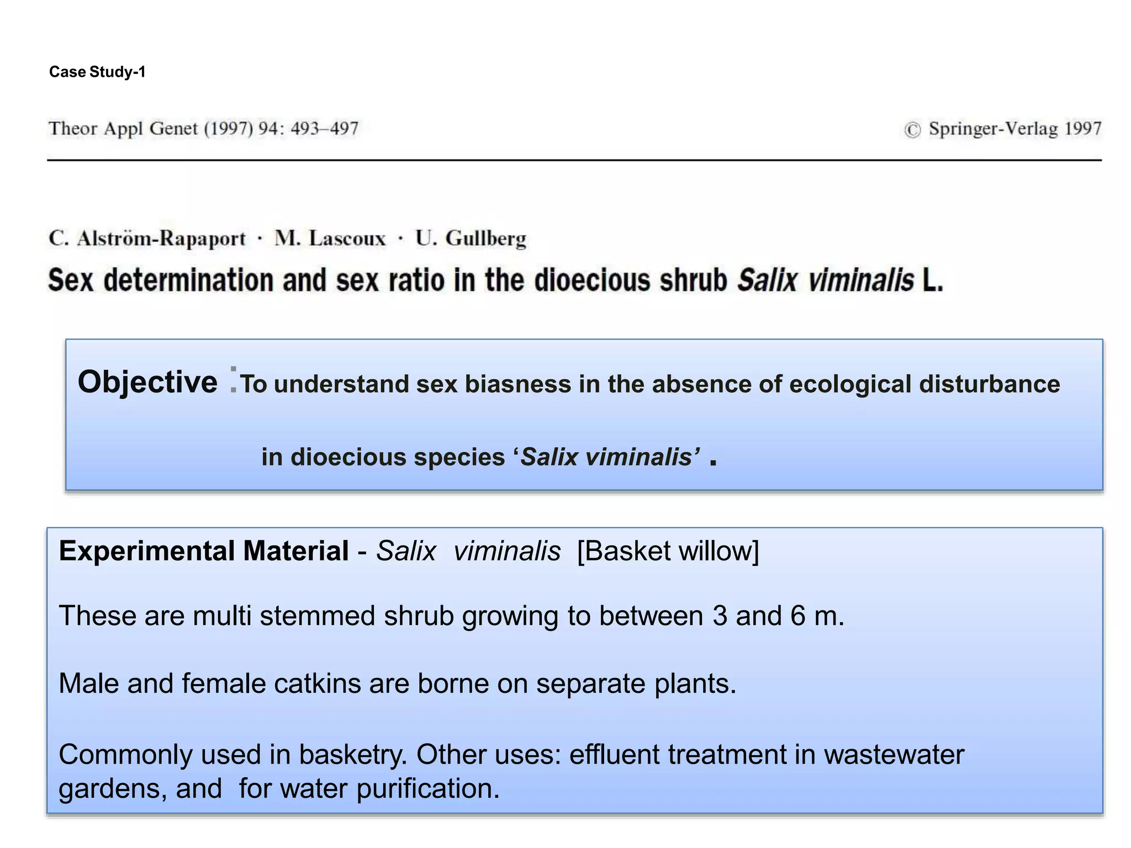Click author name "M. Lascoux"

click(x=330, y=239)
